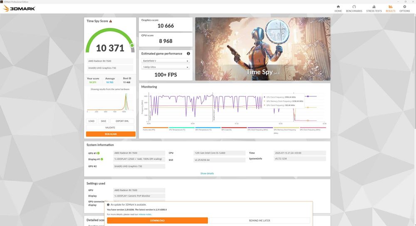Image resolution: width=416 pixels, height=226 pixels.
Task: Open the Home page icon
Action: click(x=338, y=7)
